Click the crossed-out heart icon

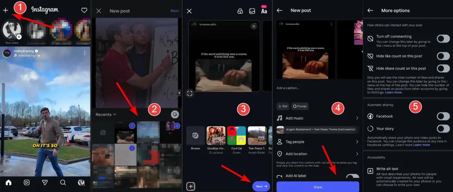(x=370, y=56)
